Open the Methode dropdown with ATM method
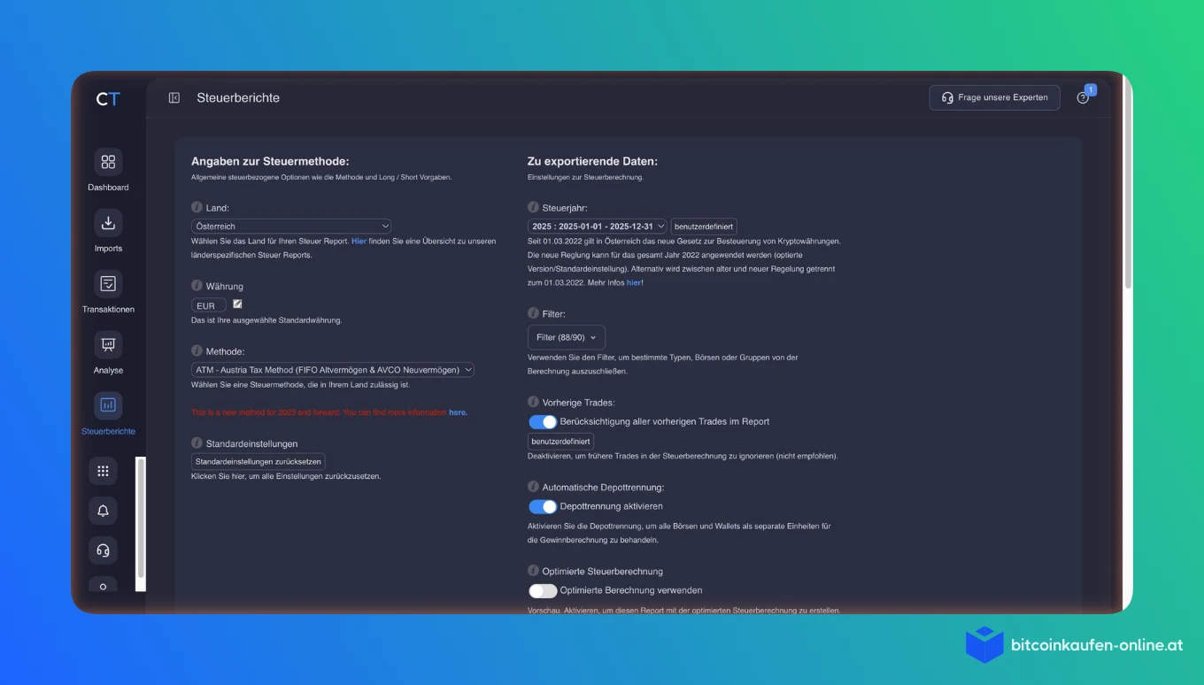The height and width of the screenshot is (685, 1204). click(333, 370)
